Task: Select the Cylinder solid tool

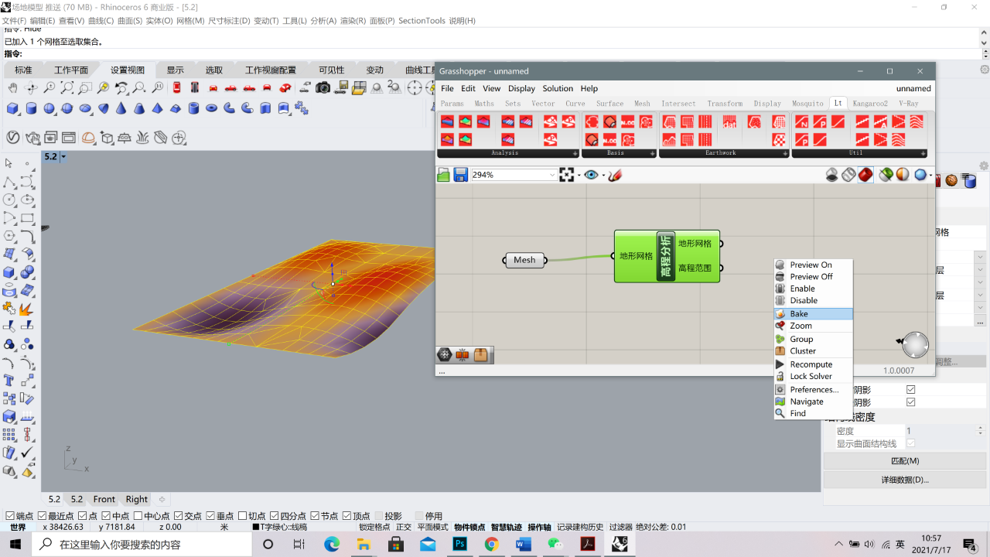Action: point(31,108)
